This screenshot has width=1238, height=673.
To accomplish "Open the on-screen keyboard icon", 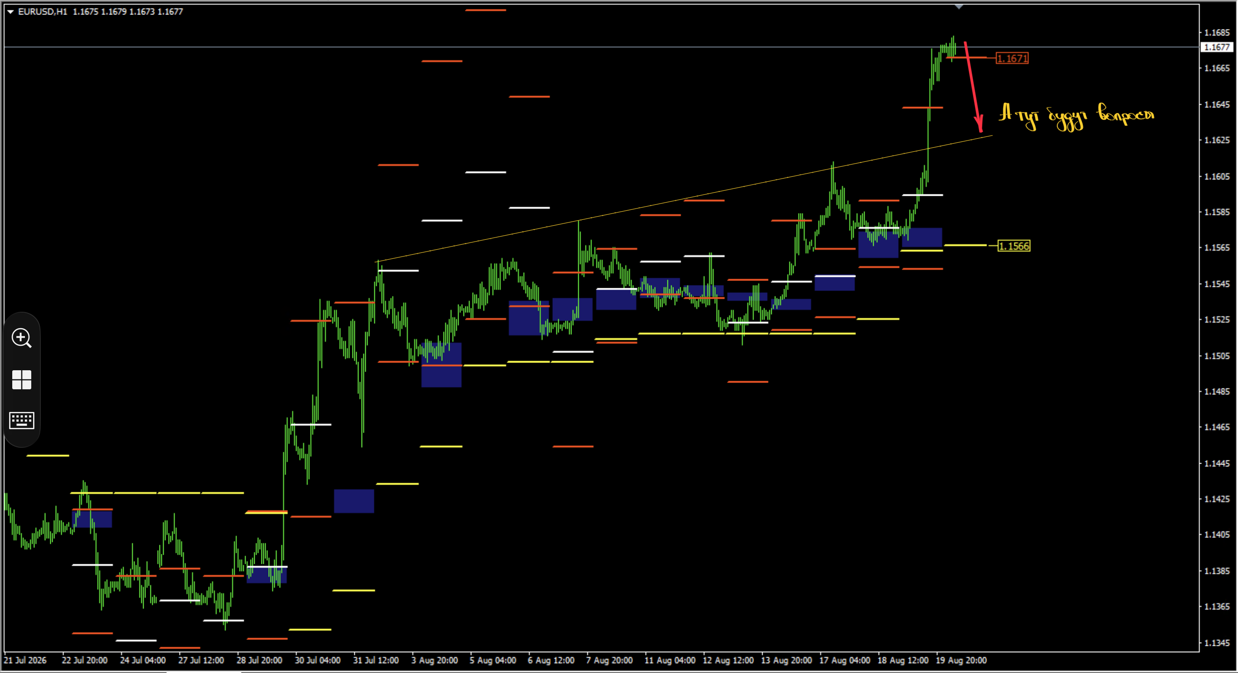I will (22, 421).
